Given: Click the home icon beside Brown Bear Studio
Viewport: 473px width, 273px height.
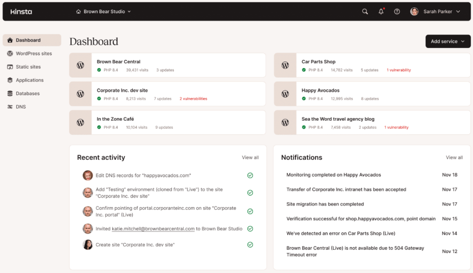Looking at the screenshot, I should [x=78, y=12].
